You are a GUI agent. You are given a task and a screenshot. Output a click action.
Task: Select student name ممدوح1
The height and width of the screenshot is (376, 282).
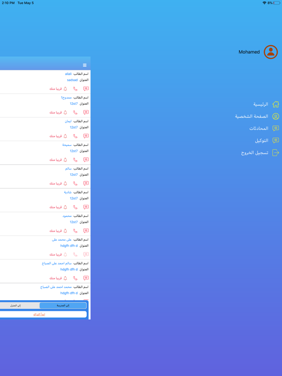point(66,97)
